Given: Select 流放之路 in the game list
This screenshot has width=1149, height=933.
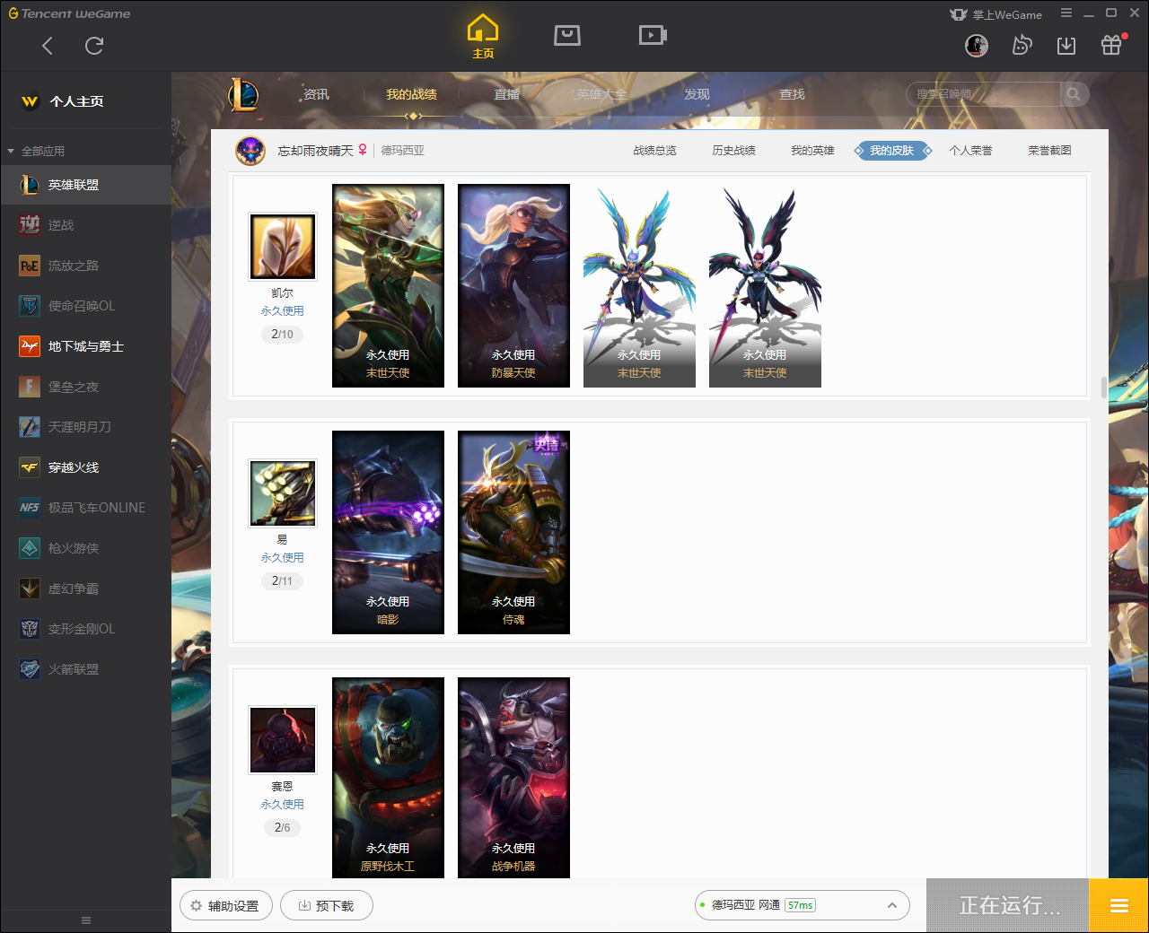Looking at the screenshot, I should coord(85,266).
